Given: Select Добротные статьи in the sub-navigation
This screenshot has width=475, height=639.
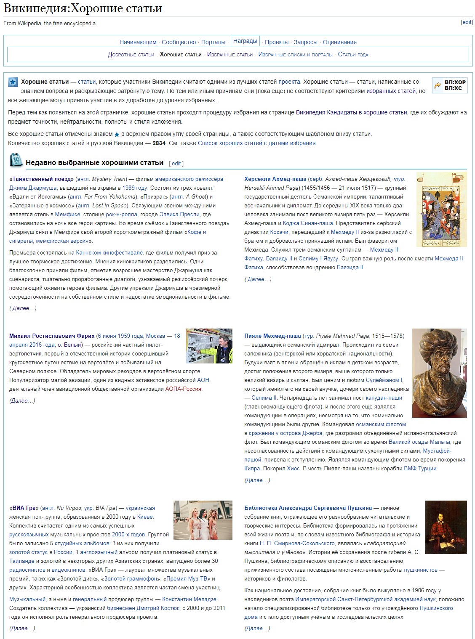Looking at the screenshot, I should 131,55.
